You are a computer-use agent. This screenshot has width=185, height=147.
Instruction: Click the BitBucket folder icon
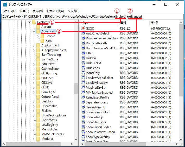pos(38,64)
